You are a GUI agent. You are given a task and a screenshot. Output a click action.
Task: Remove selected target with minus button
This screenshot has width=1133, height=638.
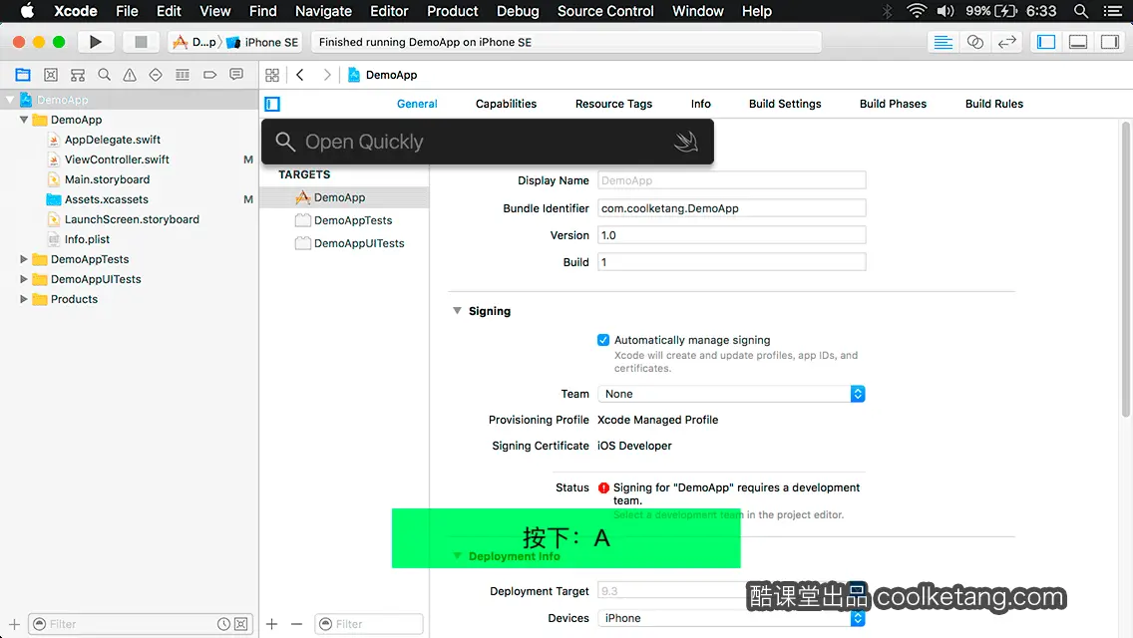click(296, 624)
